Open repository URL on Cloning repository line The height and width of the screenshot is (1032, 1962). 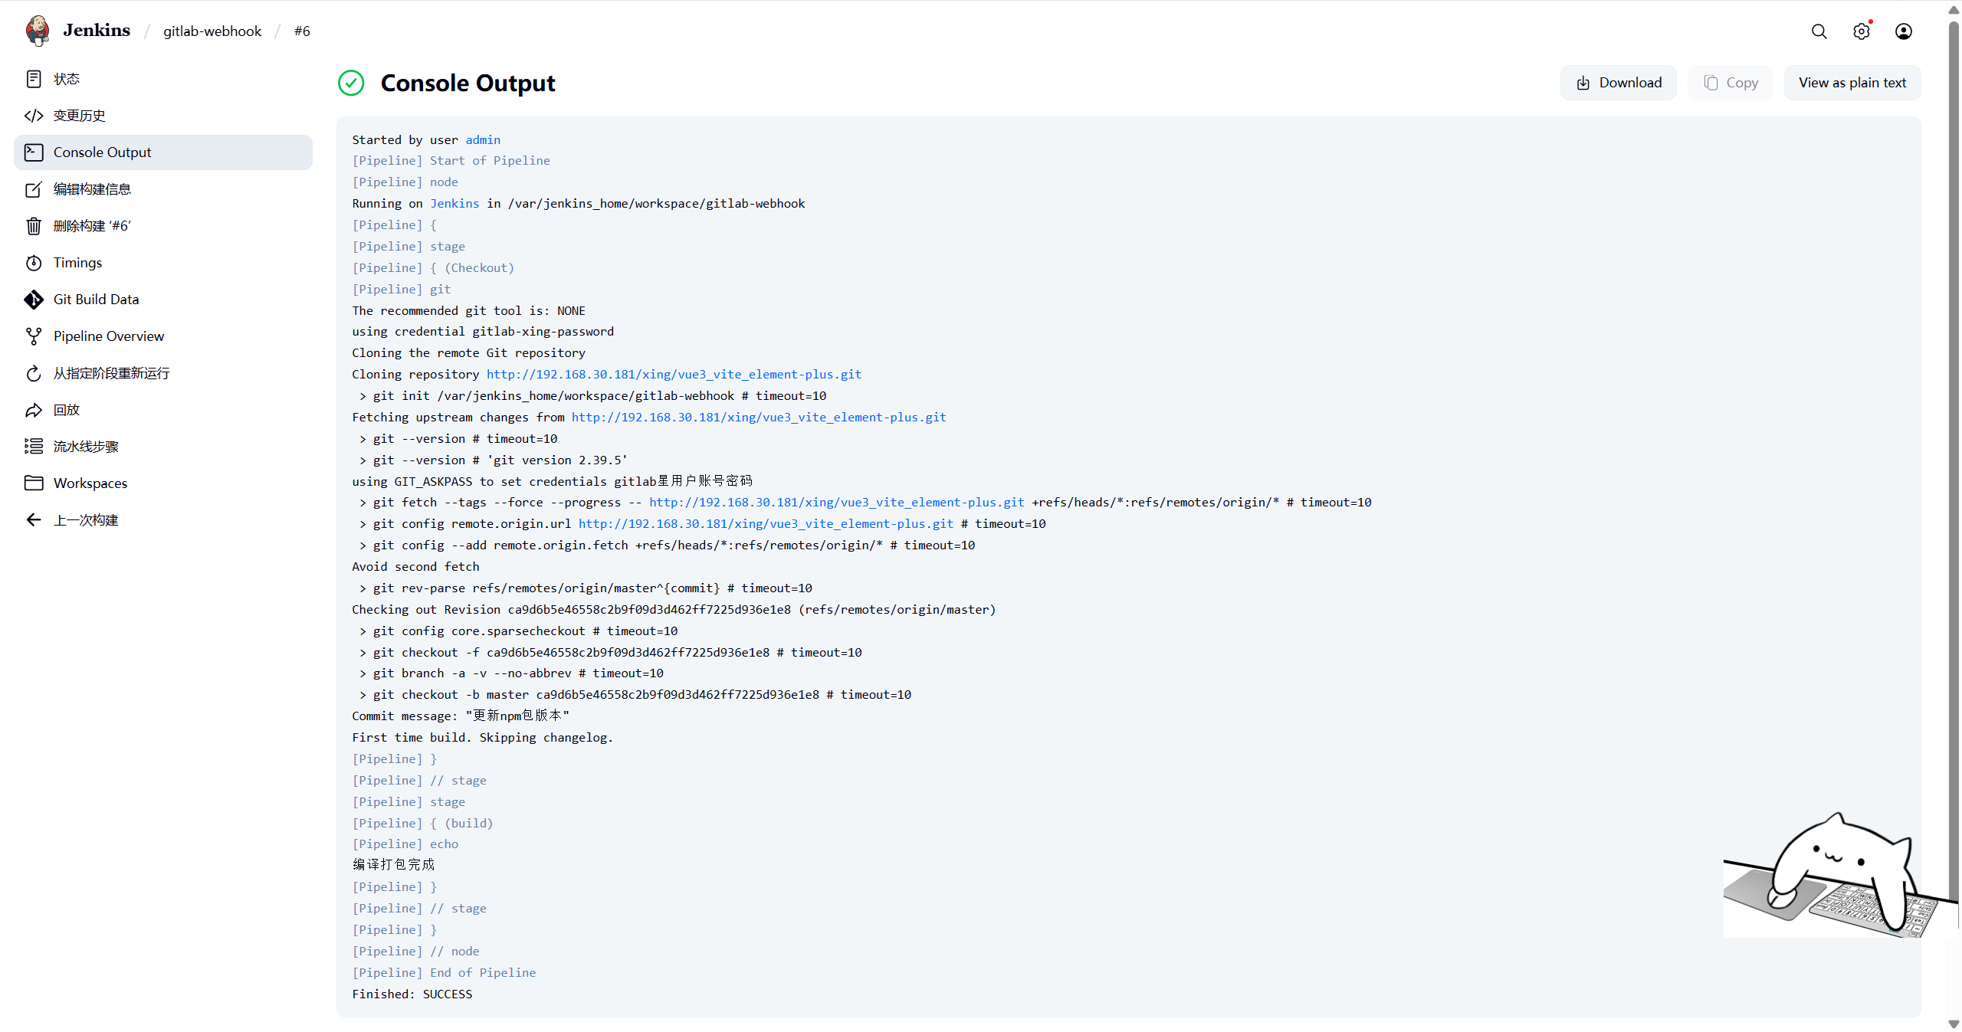click(674, 374)
